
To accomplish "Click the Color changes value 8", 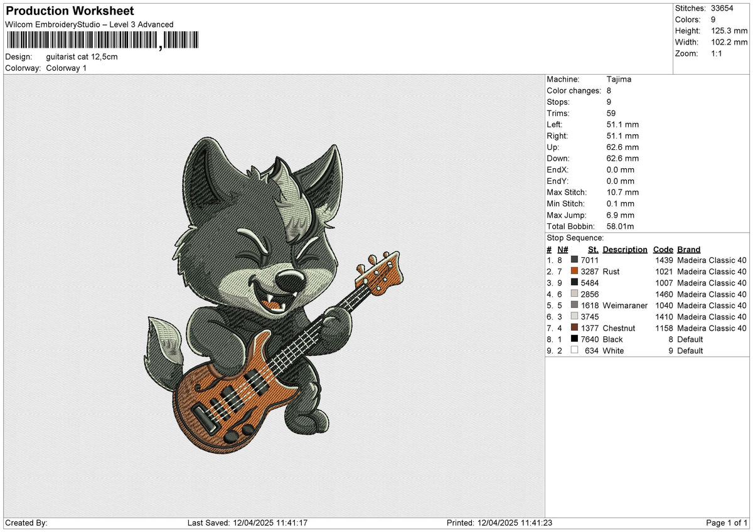I will click(609, 91).
